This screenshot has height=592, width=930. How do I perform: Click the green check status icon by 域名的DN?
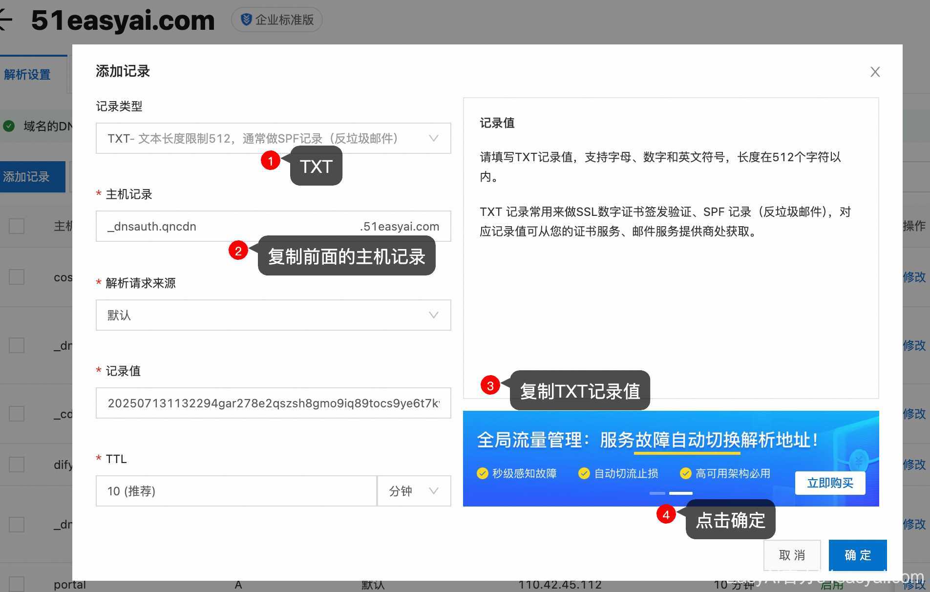pos(9,126)
